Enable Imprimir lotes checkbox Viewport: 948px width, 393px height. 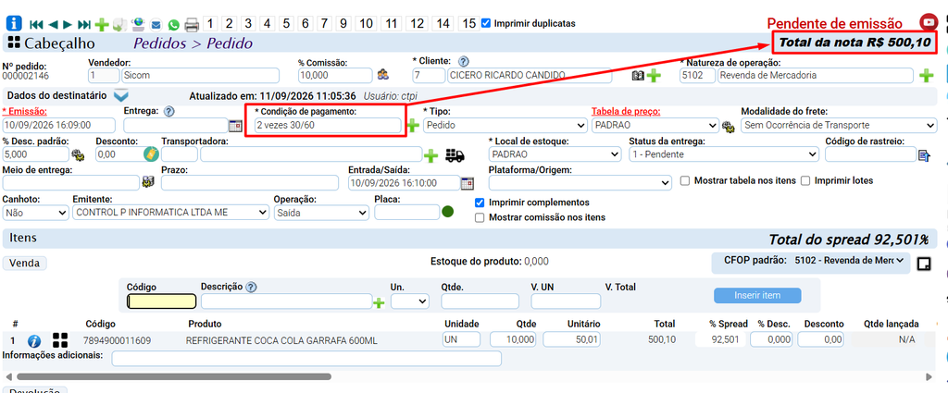pos(805,180)
